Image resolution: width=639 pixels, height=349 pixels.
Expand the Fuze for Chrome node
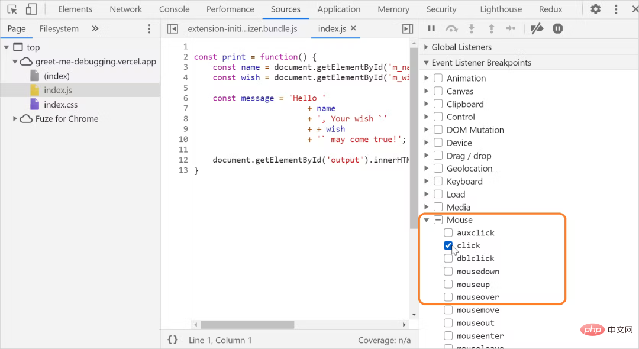15,118
